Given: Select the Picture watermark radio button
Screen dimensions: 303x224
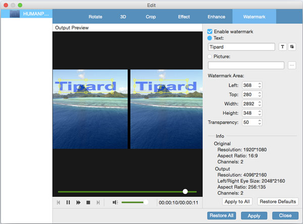Looking at the screenshot, I should pos(210,57).
